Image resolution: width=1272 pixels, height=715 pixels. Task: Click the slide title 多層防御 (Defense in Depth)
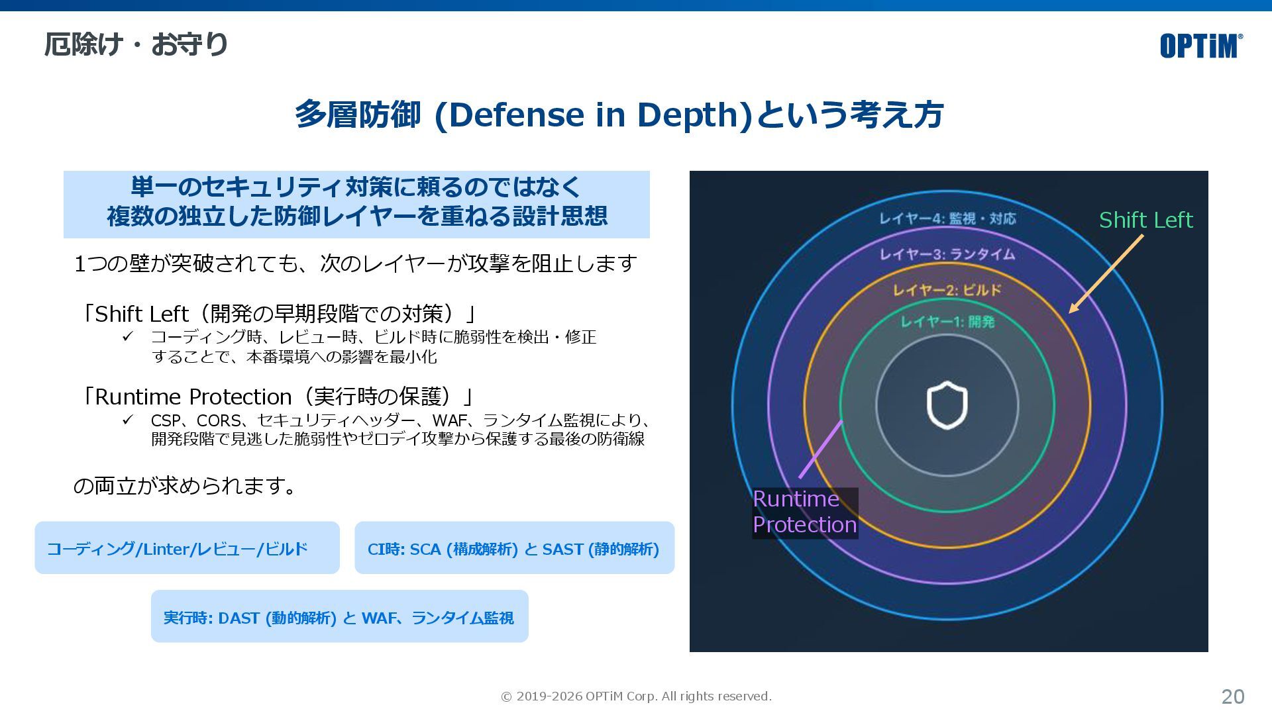point(619,115)
